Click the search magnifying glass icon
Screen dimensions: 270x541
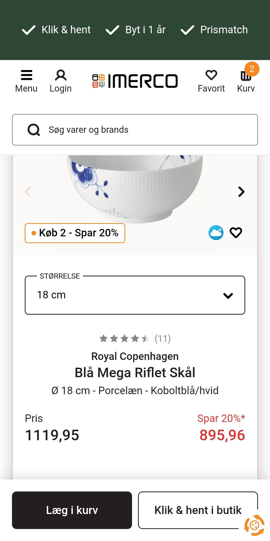coord(34,130)
